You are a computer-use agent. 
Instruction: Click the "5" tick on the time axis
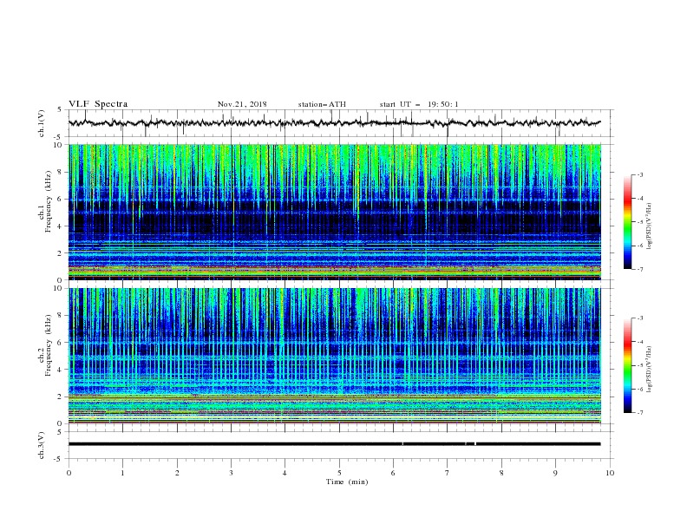[x=339, y=473]
